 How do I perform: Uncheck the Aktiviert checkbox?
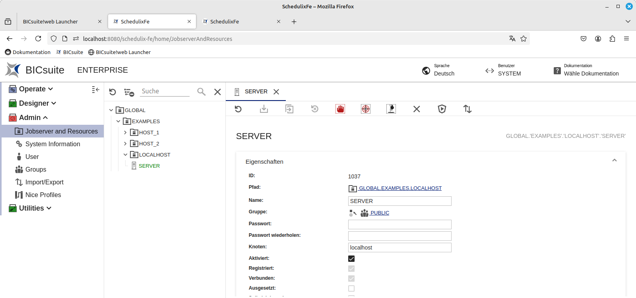point(351,259)
